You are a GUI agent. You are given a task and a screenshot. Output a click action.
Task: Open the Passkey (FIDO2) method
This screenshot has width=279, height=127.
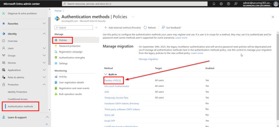tap(113, 80)
